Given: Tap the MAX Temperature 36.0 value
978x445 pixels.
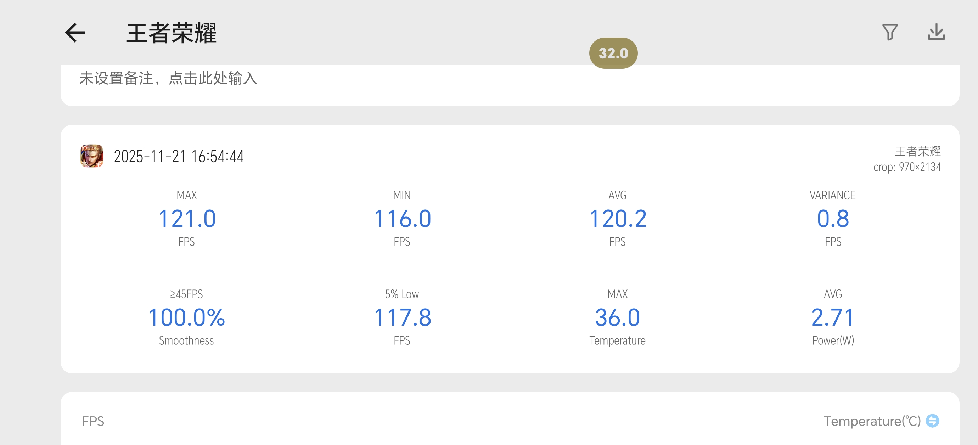Looking at the screenshot, I should click(x=617, y=317).
